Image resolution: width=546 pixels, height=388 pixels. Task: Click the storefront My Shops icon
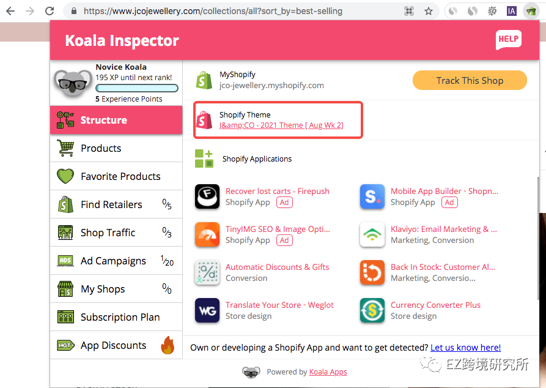click(65, 289)
